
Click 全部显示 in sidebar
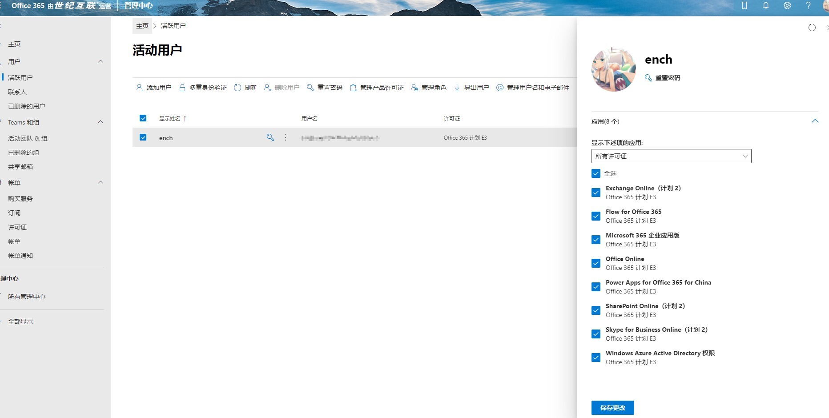(x=20, y=322)
